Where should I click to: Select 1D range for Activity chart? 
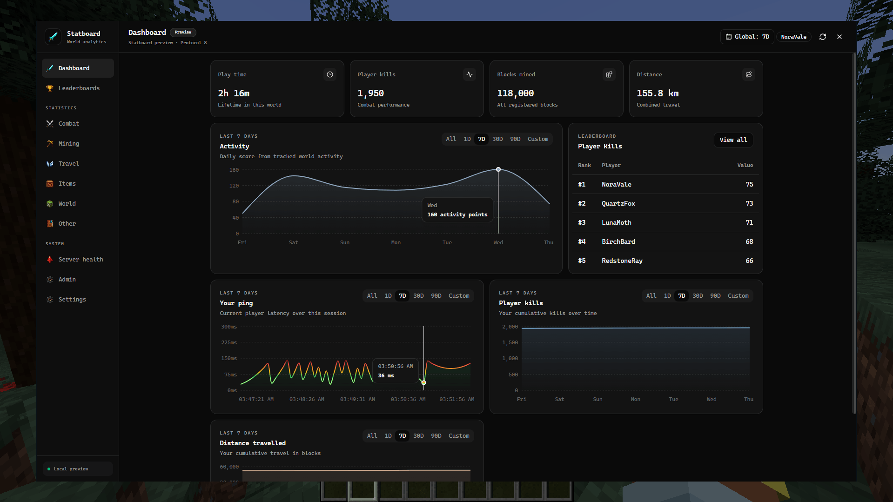coord(467,139)
